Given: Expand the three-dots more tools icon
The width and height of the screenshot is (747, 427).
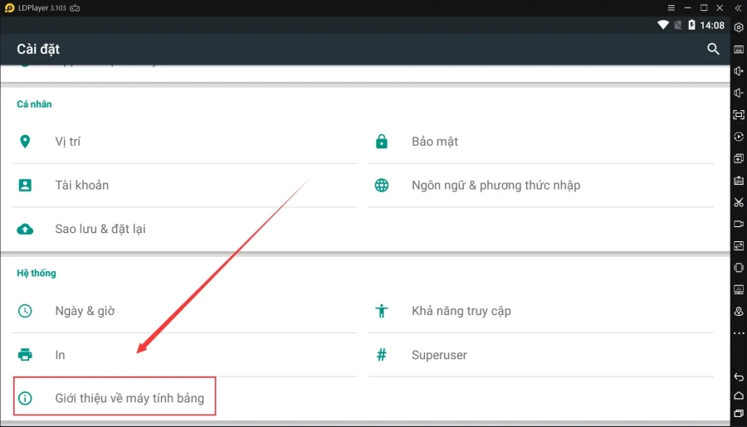Looking at the screenshot, I should click(x=738, y=333).
